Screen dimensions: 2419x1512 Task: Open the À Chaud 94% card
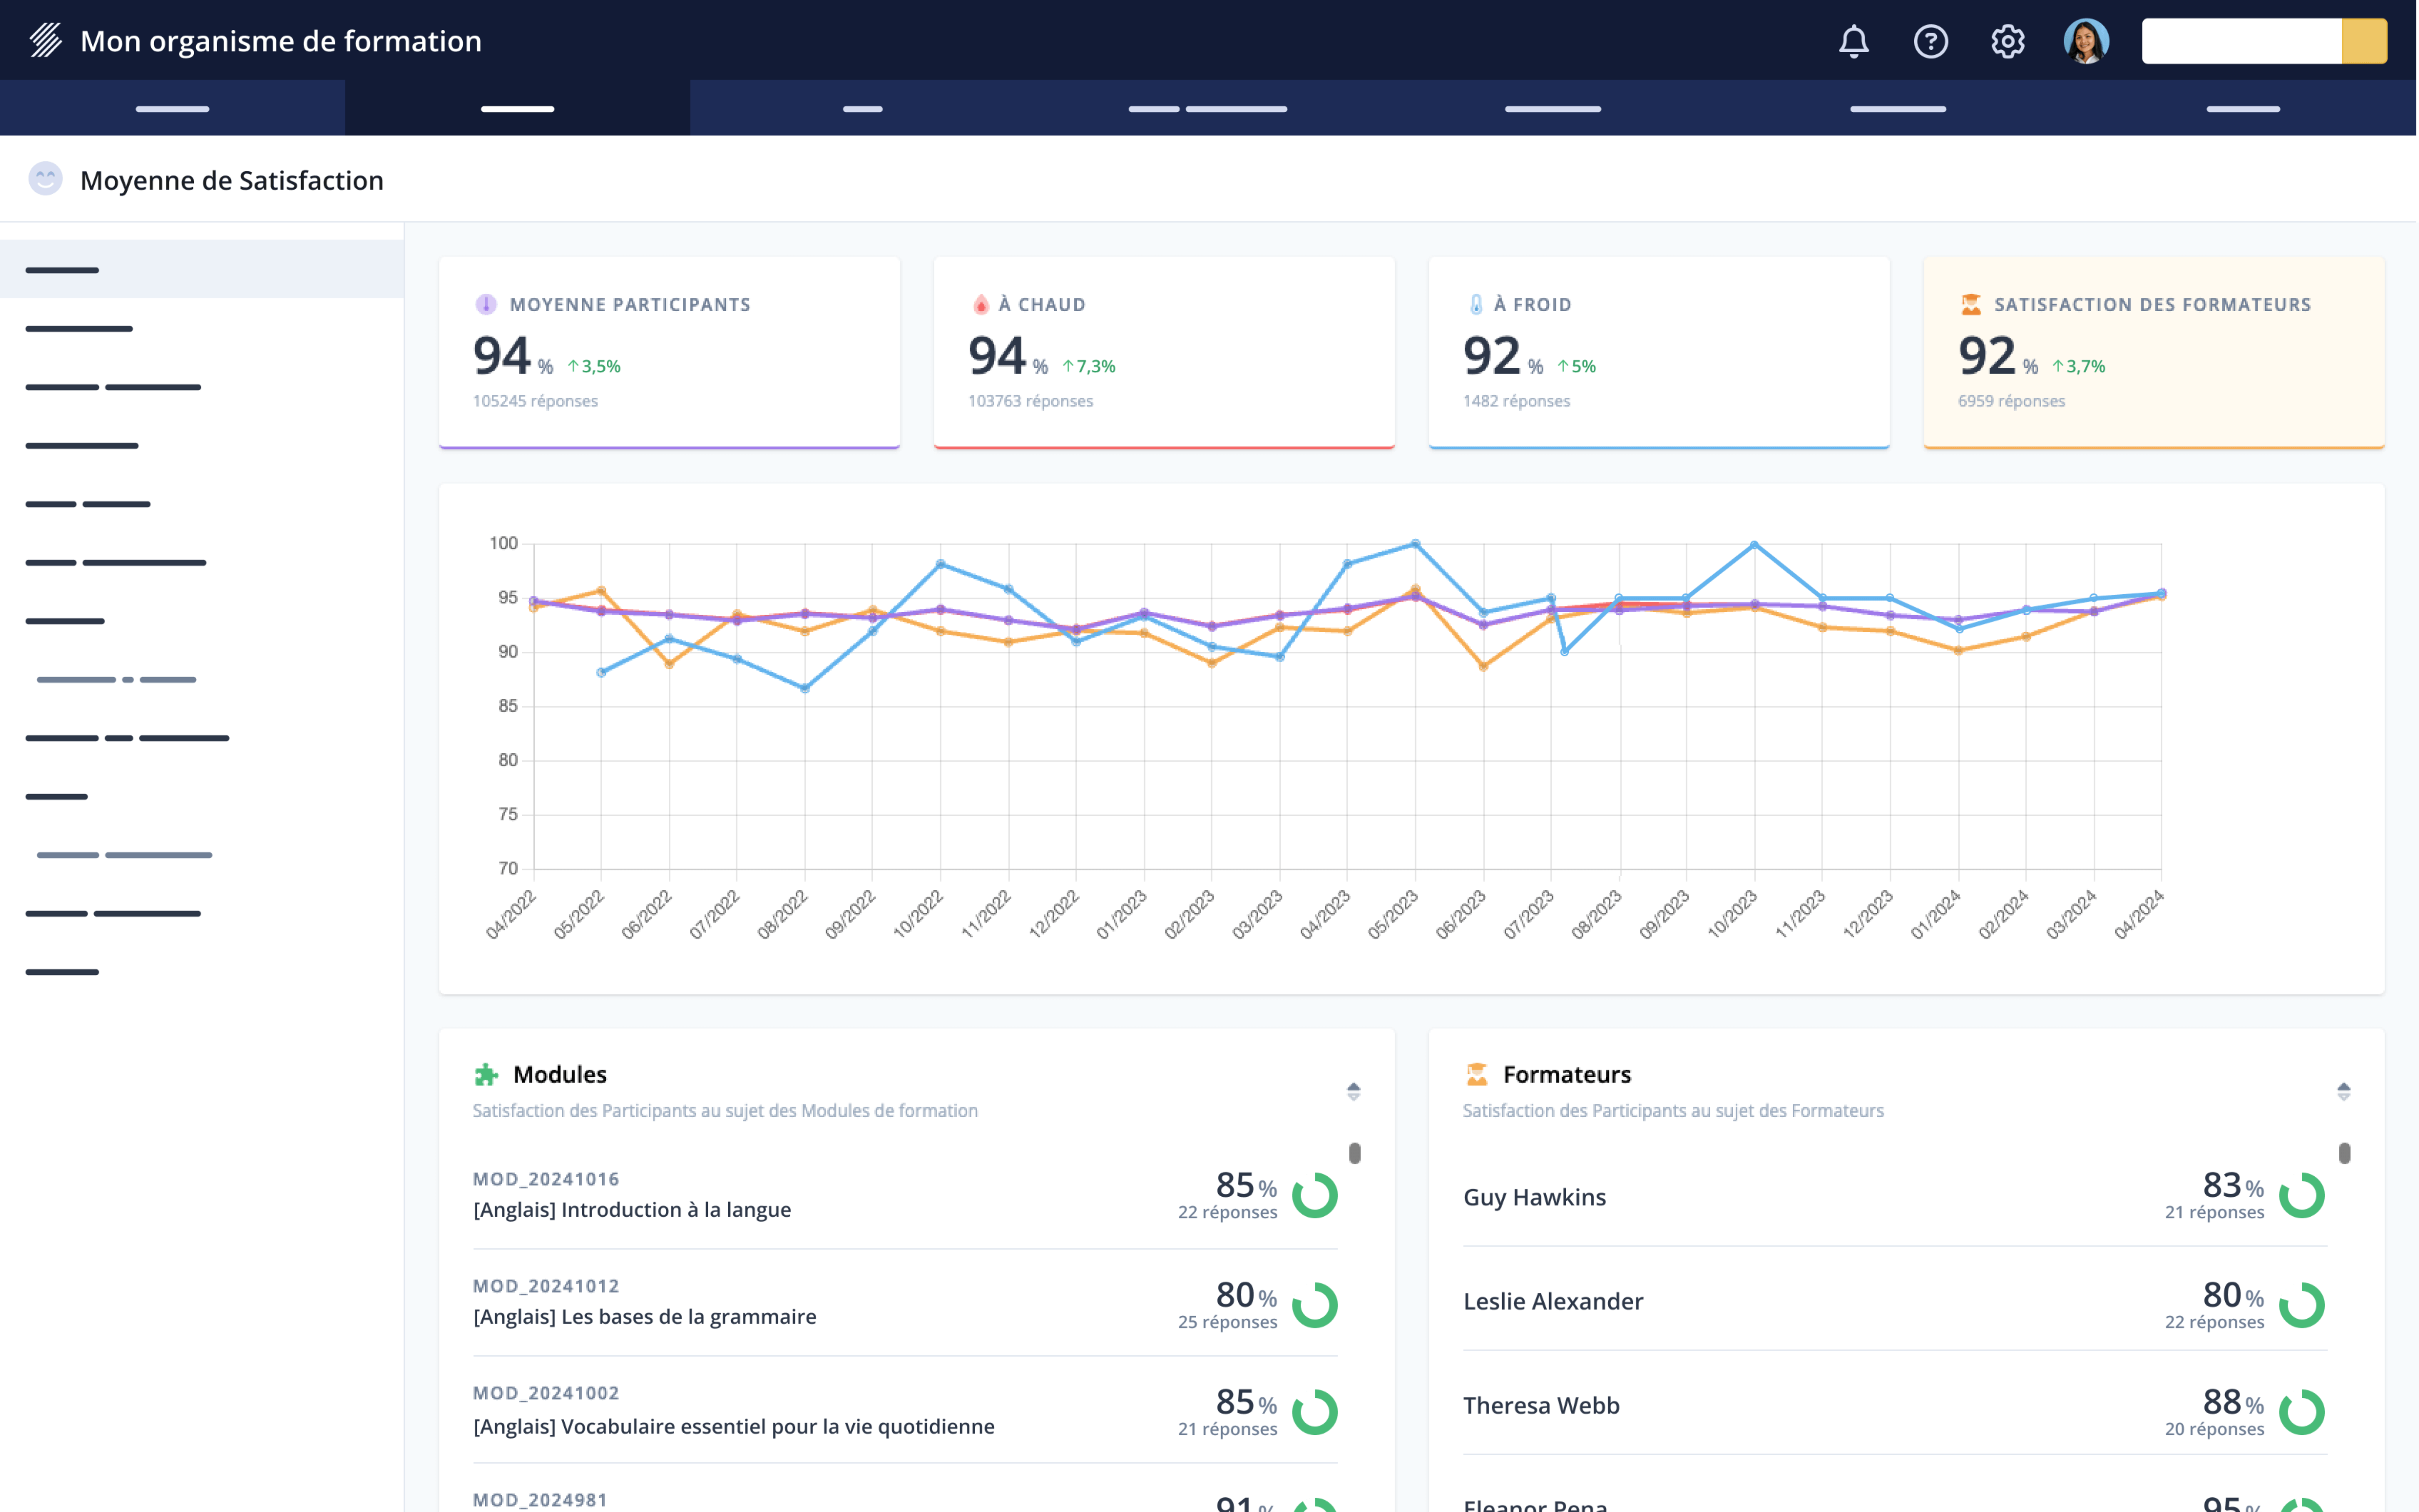click(1164, 353)
